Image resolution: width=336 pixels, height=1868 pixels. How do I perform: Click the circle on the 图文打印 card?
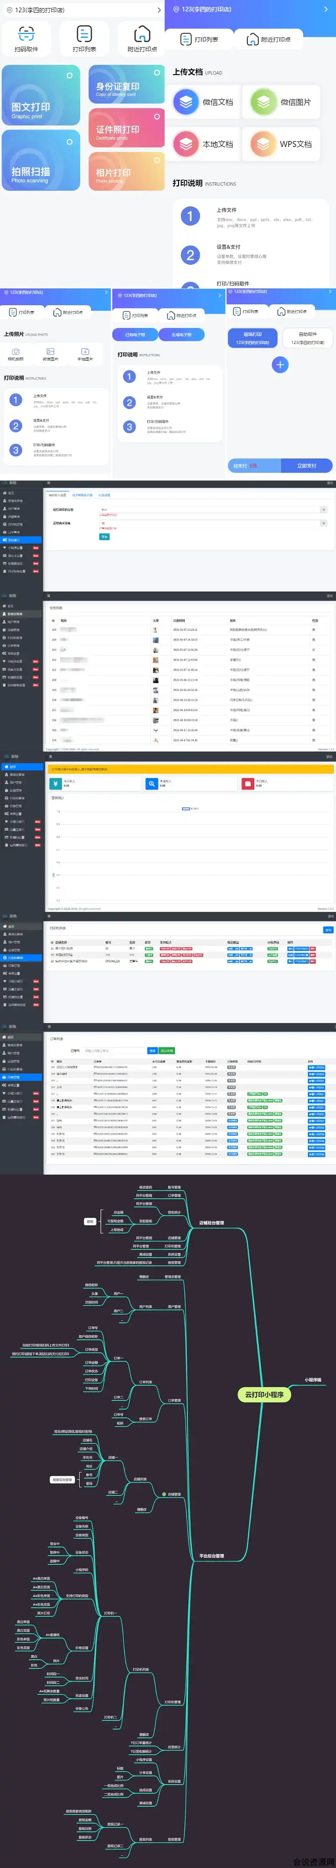70,75
